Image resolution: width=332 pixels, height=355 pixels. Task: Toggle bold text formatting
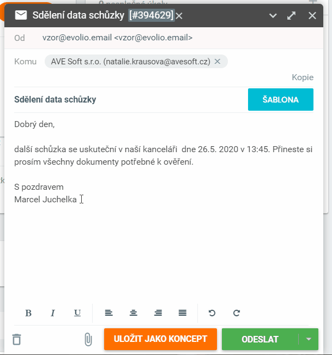[28, 313]
